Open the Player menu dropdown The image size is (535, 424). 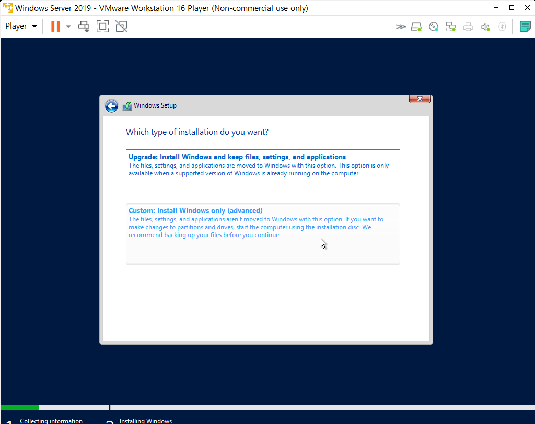pos(21,26)
